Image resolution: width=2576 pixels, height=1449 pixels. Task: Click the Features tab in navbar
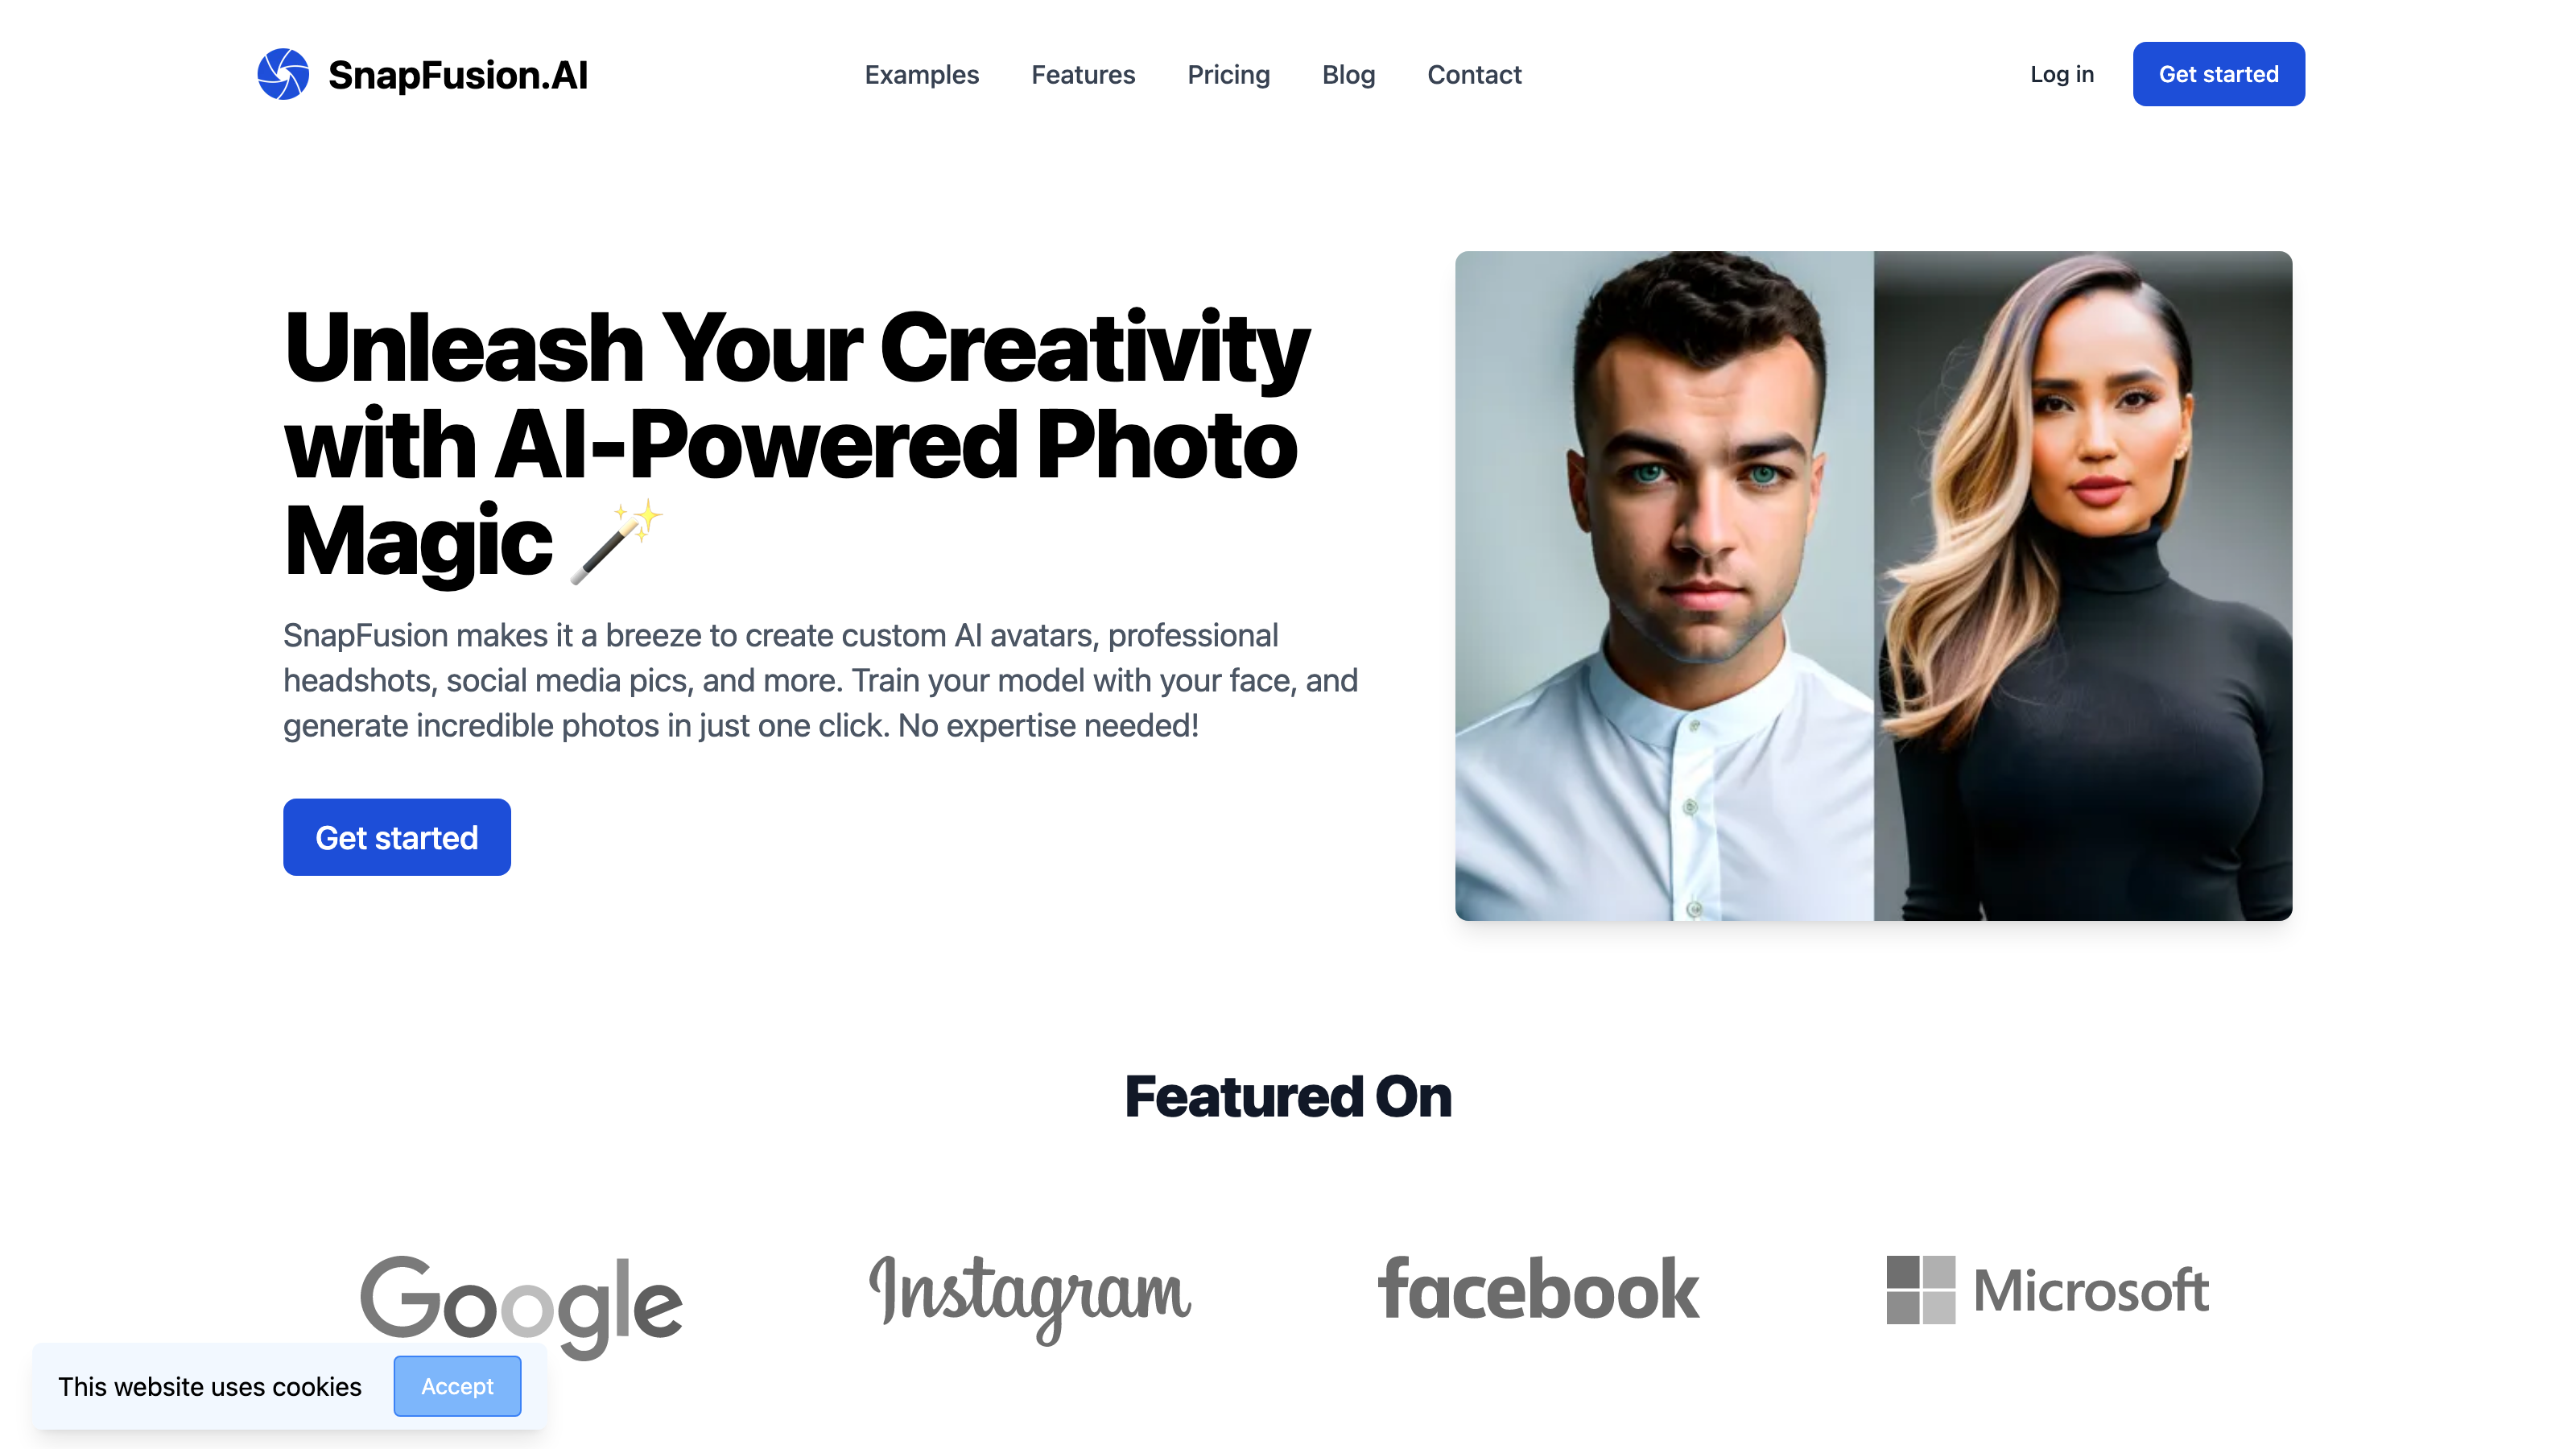[1083, 74]
